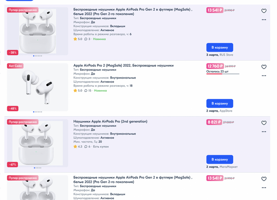The height and width of the screenshot is (200, 277).
Task: Favorite the 12 760 ₽ AirPods listing
Action: [264, 67]
